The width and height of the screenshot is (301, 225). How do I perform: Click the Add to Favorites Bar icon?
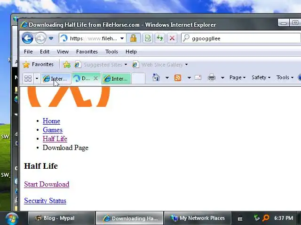pyautogui.click(x=67, y=65)
